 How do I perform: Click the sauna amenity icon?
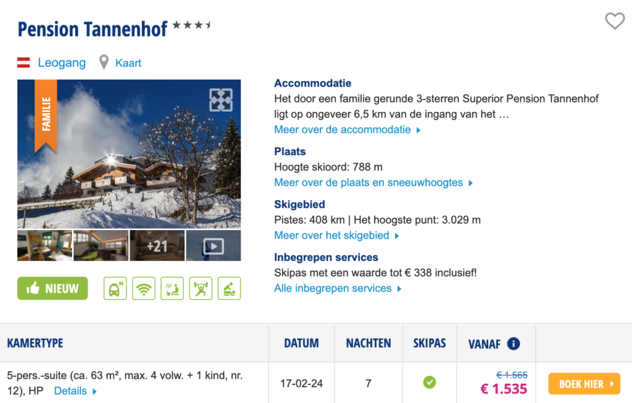(x=172, y=289)
